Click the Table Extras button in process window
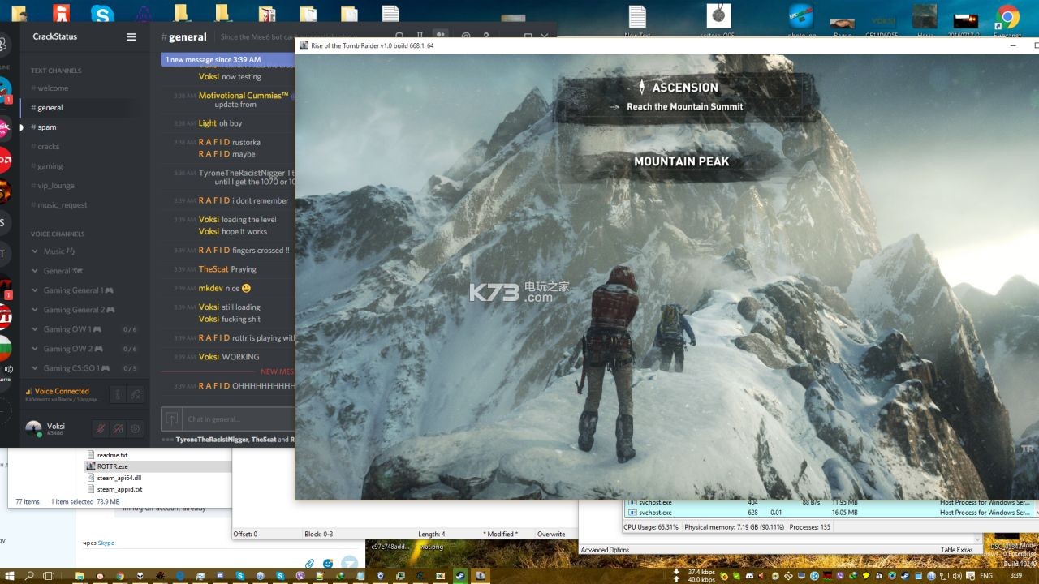 tap(956, 550)
